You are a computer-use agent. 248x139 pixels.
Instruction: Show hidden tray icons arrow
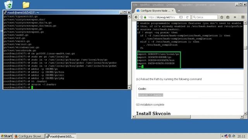[222, 136]
